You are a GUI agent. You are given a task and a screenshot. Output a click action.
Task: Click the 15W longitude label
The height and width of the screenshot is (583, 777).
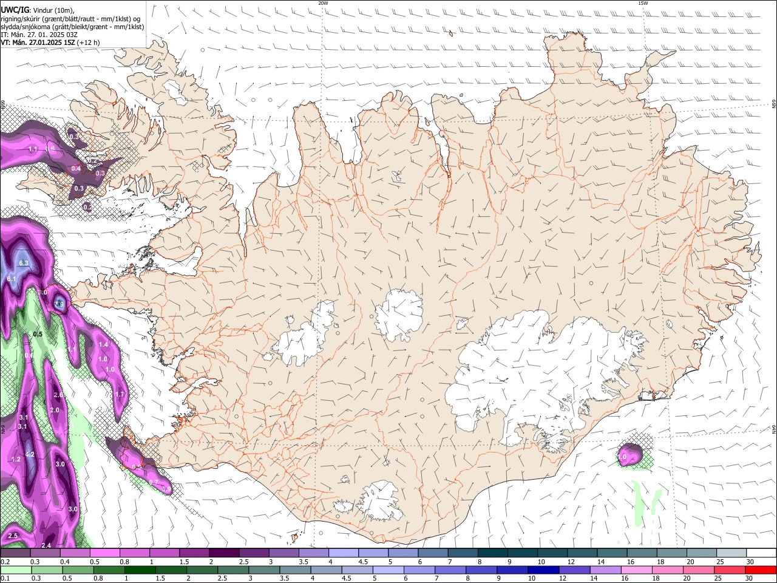[x=643, y=3]
